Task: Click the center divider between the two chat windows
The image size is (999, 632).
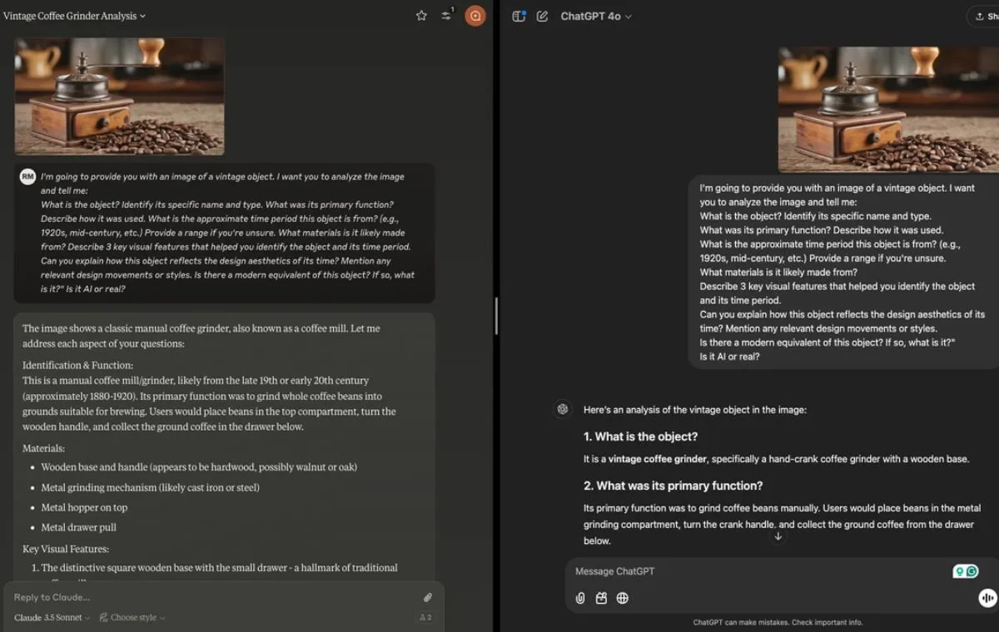Action: pos(496,316)
